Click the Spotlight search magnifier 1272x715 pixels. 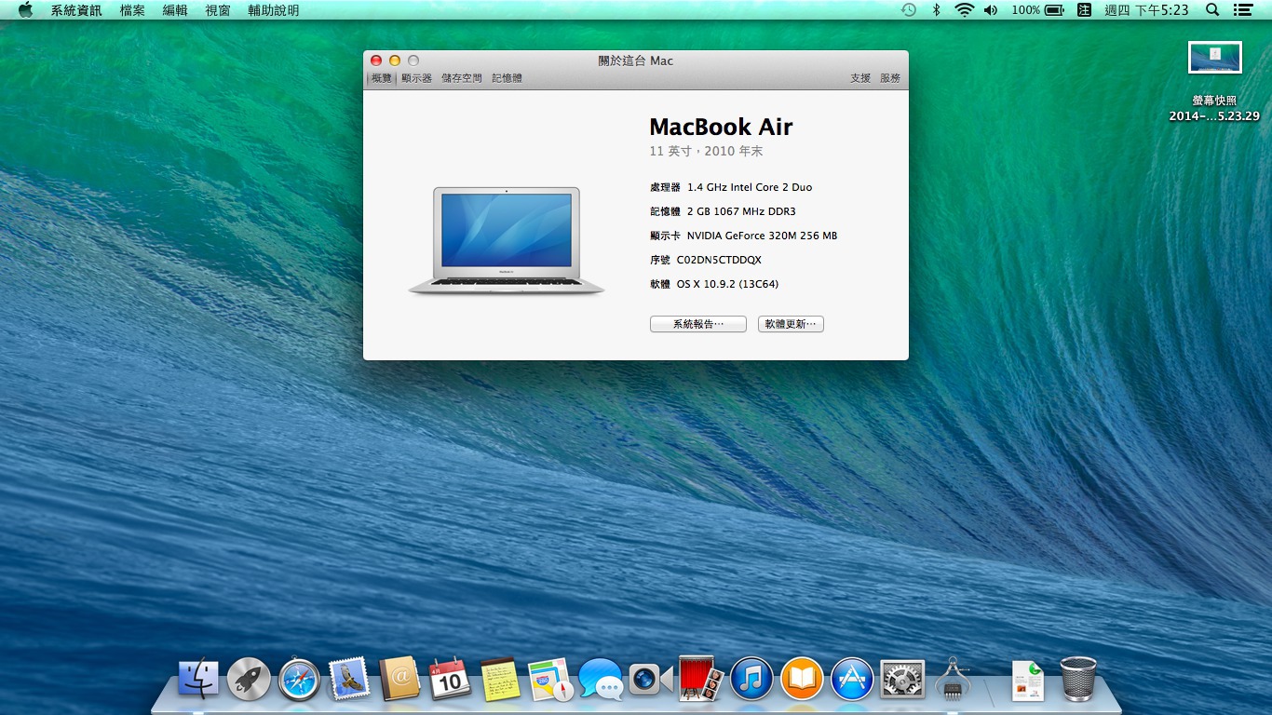(x=1212, y=10)
